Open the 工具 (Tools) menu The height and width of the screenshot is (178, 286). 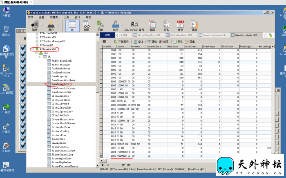click(66, 18)
